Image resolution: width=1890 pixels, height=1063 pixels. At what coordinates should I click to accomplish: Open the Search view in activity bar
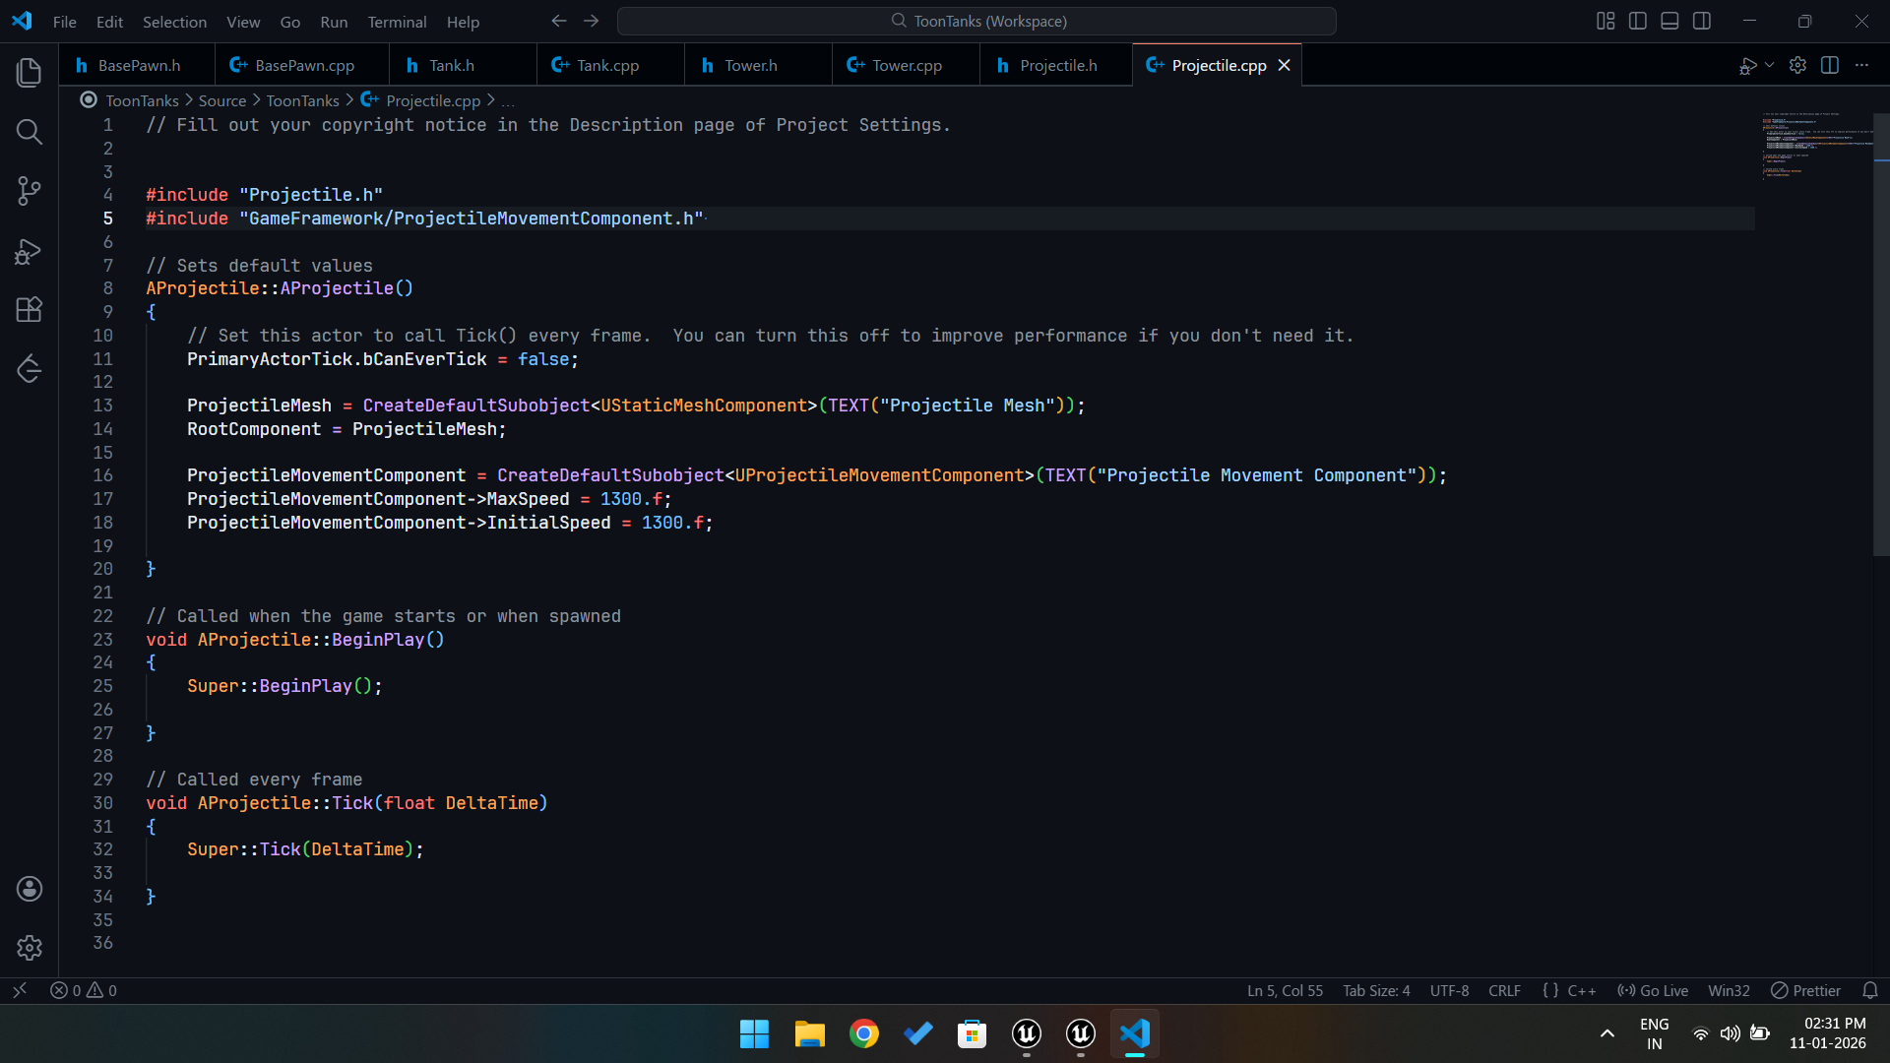point(29,132)
